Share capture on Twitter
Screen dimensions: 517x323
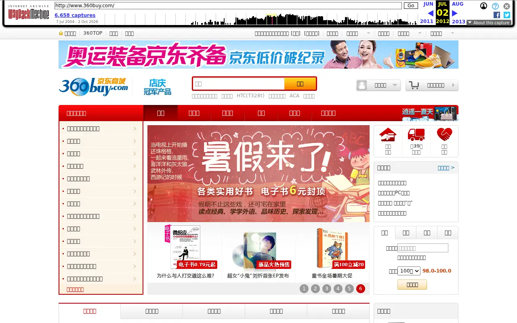pyautogui.click(x=507, y=15)
